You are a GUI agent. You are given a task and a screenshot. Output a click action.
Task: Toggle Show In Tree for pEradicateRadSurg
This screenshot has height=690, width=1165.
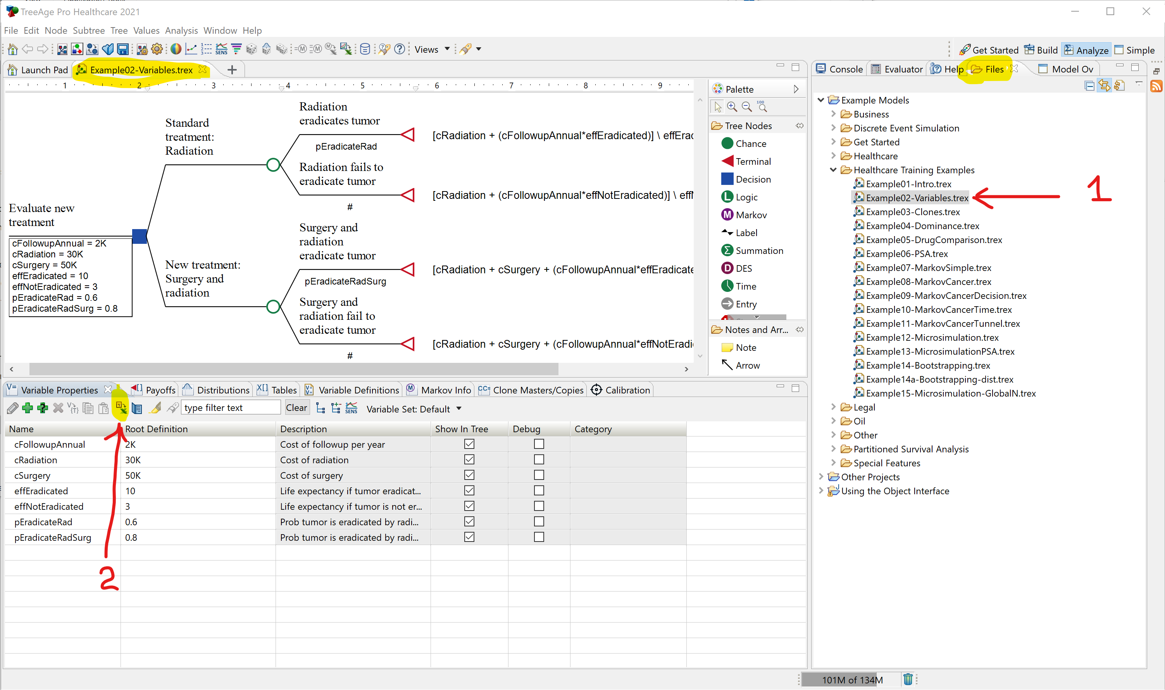(x=469, y=537)
